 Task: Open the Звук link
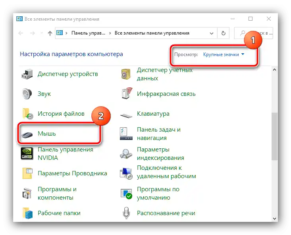click(44, 94)
